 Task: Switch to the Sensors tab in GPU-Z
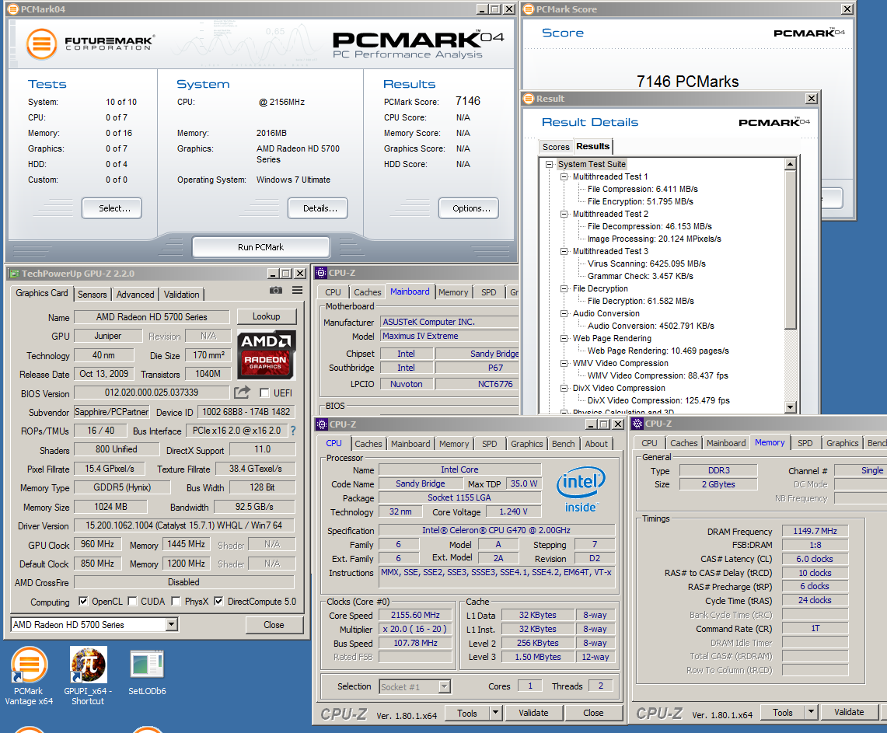(93, 294)
